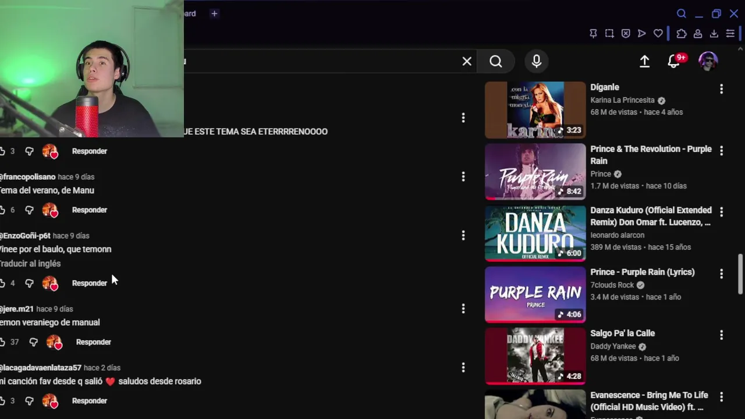Open the upload video button
The image size is (745, 419).
644,61
